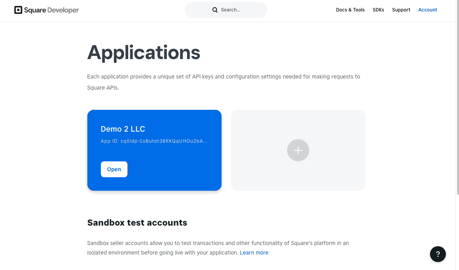Click the empty new application card
The image size is (459, 270).
point(298,150)
